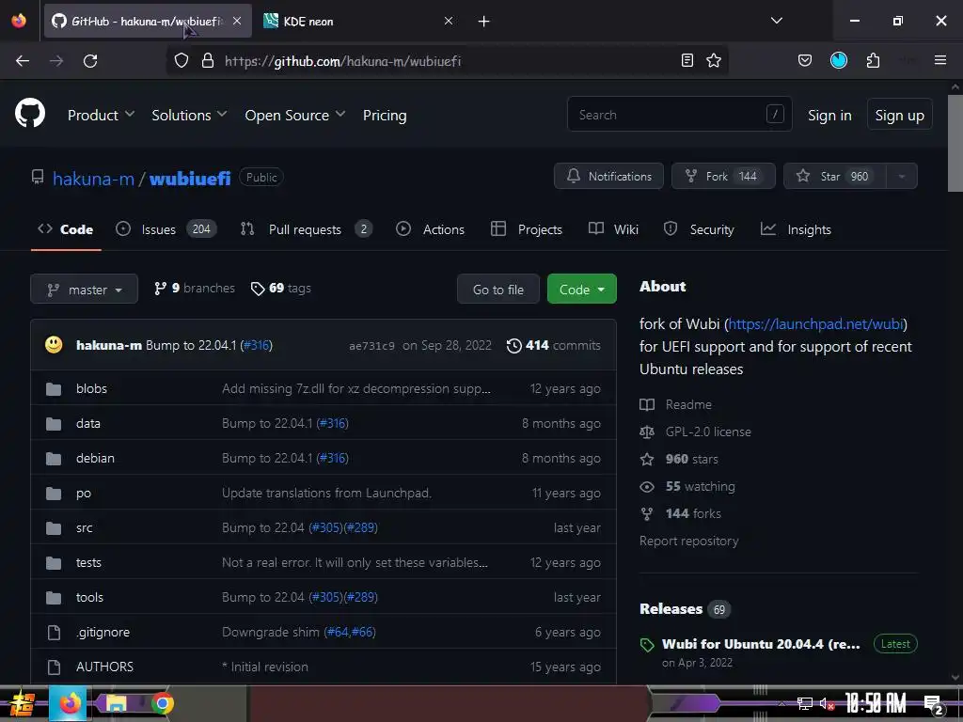Screen dimensions: 963x722
Task: Open File Explorer from the taskbar
Action: (x=117, y=703)
